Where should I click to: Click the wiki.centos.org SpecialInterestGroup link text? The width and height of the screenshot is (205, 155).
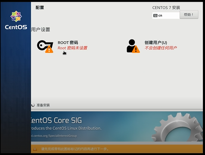pos(54,136)
